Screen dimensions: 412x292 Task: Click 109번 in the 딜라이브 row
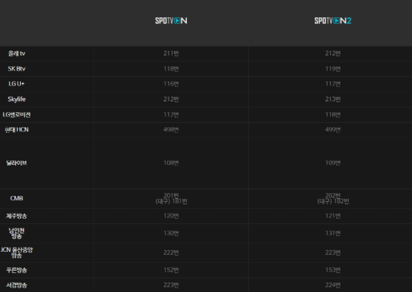pyautogui.click(x=333, y=163)
